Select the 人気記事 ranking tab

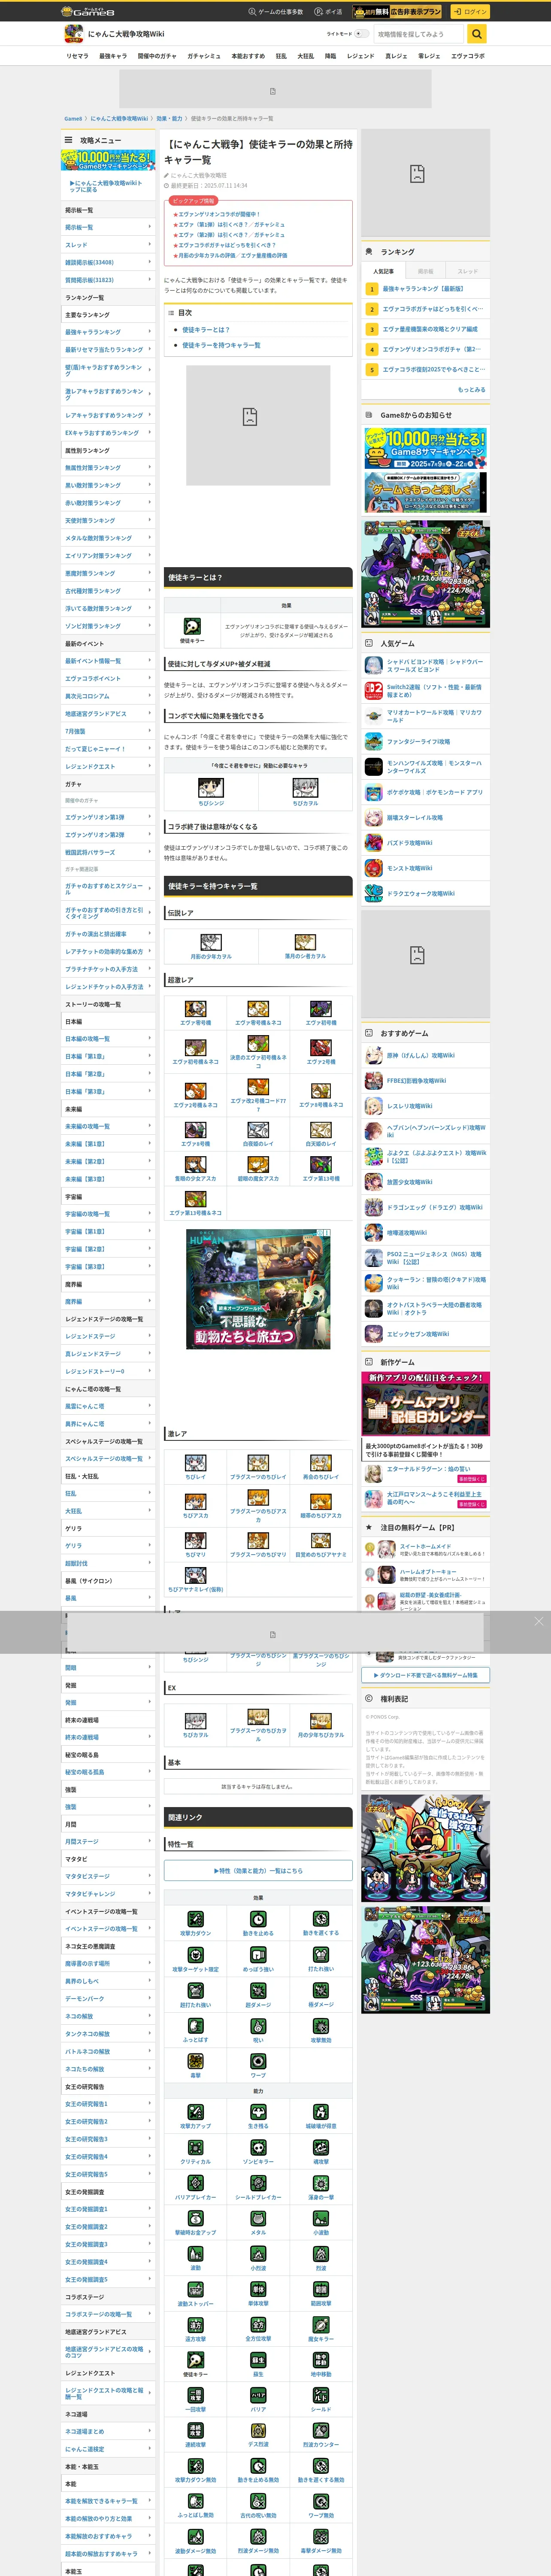point(383,271)
